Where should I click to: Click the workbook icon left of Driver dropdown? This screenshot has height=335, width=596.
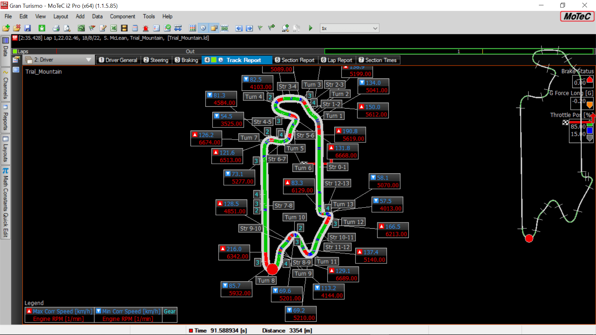pos(16,60)
